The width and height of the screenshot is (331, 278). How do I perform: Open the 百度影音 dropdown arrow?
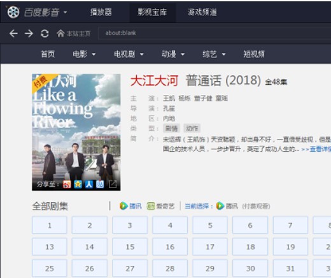[66, 12]
